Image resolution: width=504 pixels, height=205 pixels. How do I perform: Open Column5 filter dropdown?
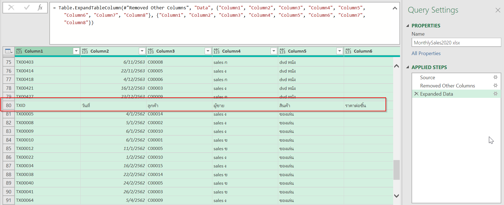(339, 51)
